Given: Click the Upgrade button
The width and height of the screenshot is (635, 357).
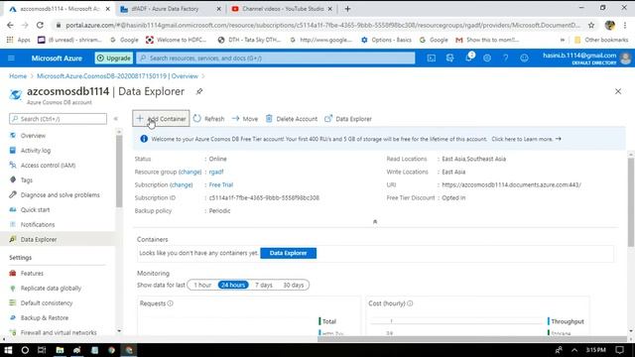Looking at the screenshot, I should (114, 59).
